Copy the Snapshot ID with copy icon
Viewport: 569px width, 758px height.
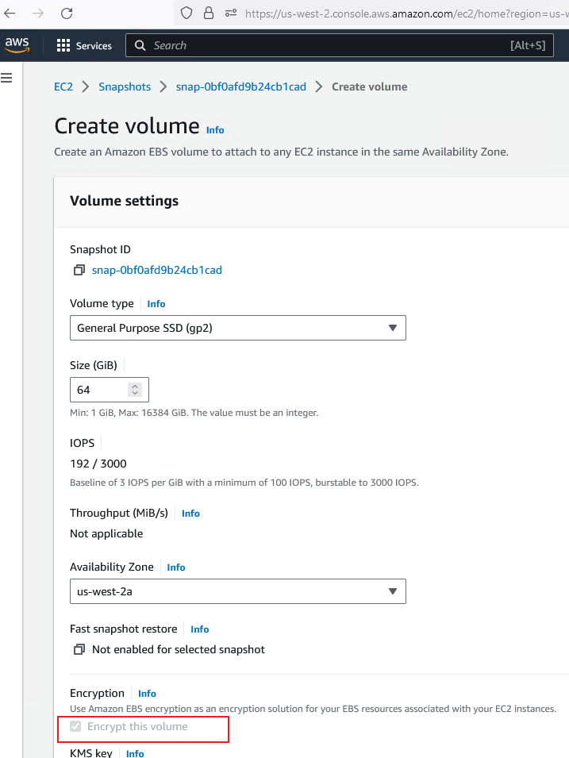(79, 270)
